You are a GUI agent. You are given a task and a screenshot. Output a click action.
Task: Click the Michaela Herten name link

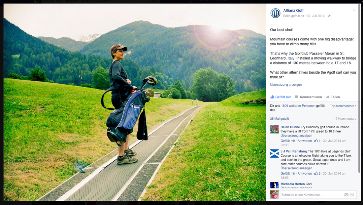[x=293, y=184]
